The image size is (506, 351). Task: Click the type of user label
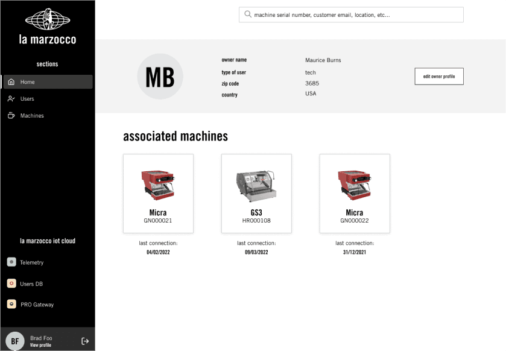pyautogui.click(x=233, y=72)
